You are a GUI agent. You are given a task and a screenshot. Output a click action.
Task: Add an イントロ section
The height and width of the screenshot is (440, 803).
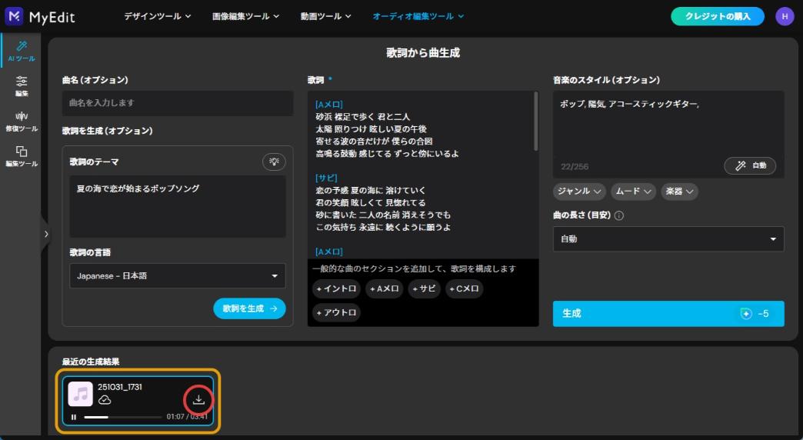point(336,289)
